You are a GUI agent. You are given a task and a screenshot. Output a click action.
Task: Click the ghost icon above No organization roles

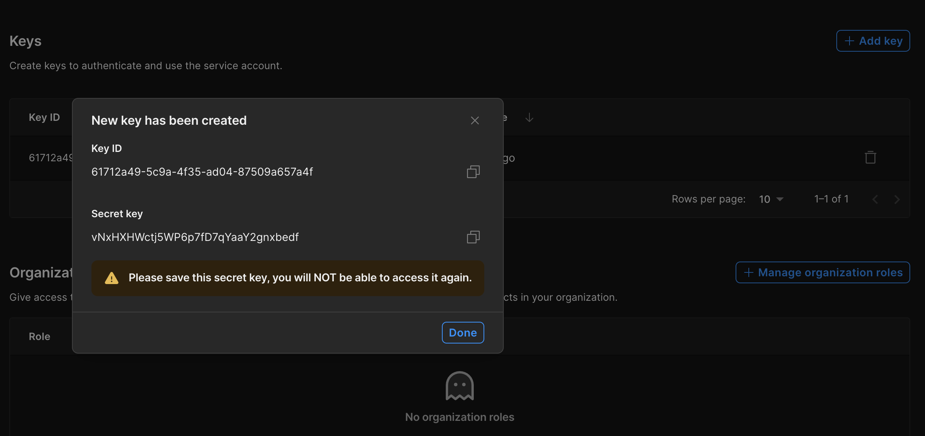tap(459, 385)
